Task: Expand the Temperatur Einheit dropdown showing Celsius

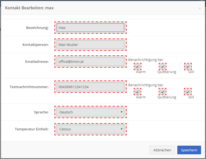Action: [x=90, y=129]
